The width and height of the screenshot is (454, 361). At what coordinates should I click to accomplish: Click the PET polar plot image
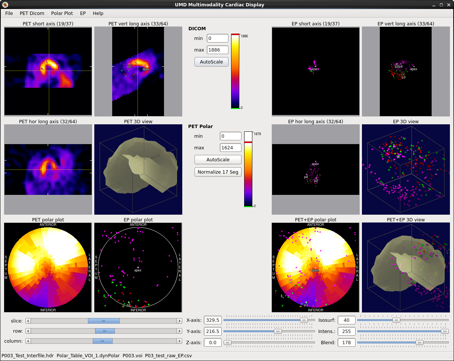48,267
